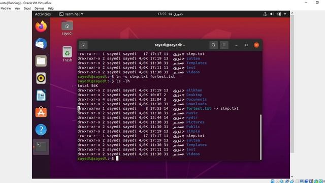325x183 pixels.
Task: Open Rhythmbox music player in dock
Action: coord(41,78)
